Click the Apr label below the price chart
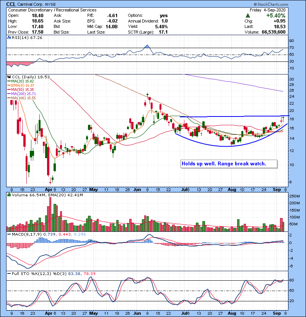This screenshot has width=306, height=317. point(49,189)
